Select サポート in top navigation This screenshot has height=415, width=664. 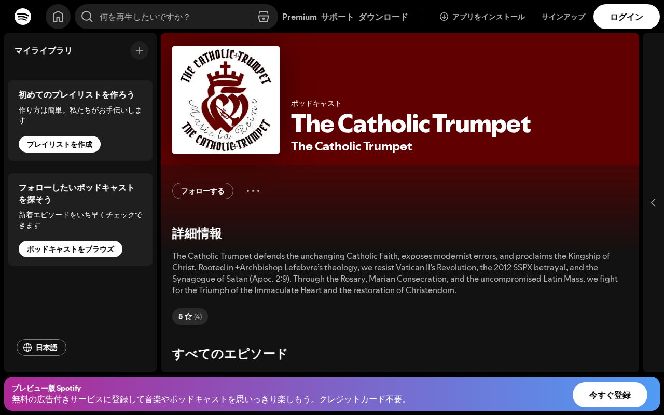[337, 17]
